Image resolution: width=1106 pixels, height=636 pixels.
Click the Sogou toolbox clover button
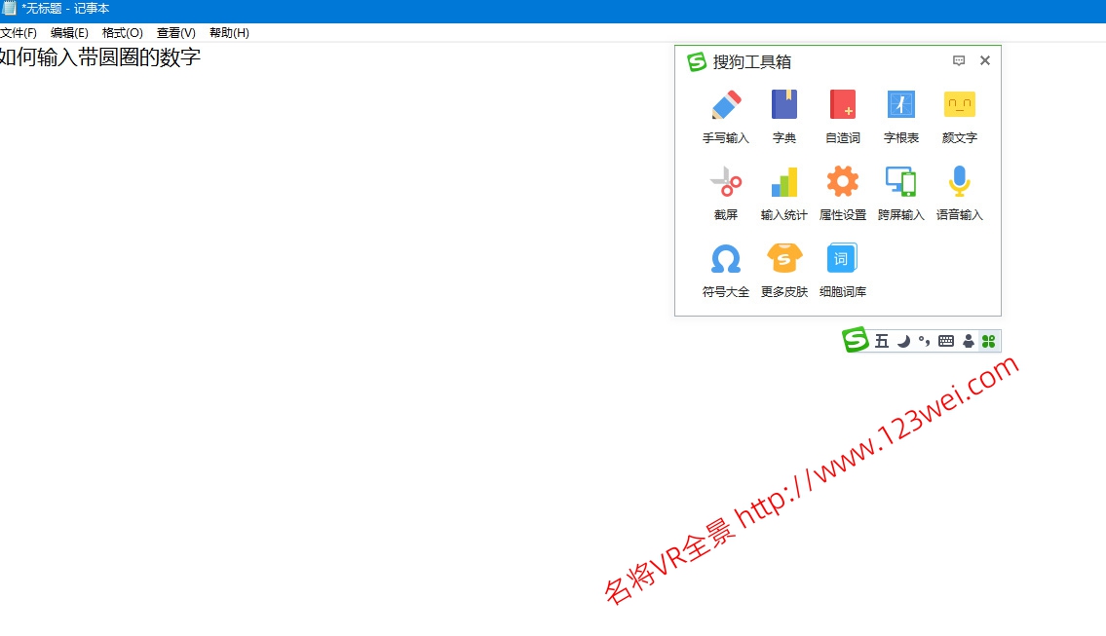tap(989, 341)
